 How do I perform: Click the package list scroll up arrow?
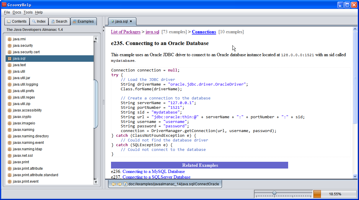pyautogui.click(x=96, y=39)
